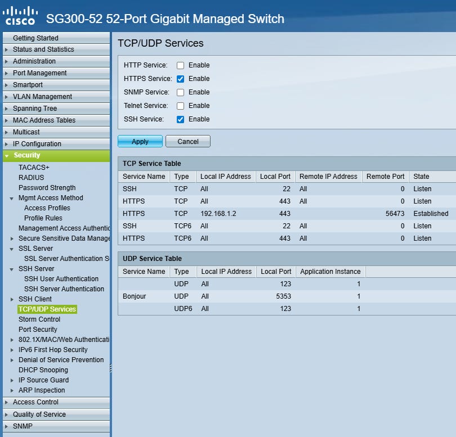The height and width of the screenshot is (437, 456).
Task: Click the Cisco logo
Action: (x=20, y=16)
